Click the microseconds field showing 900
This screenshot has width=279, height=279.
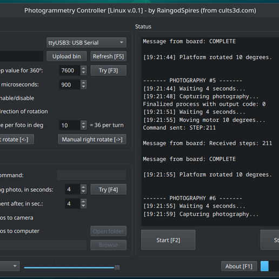coord(70,85)
